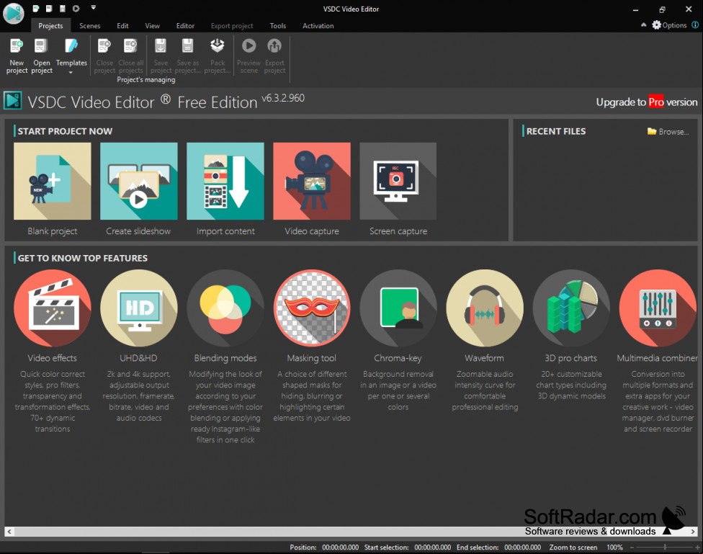Click the Close project icon
The width and height of the screenshot is (703, 554).
[x=104, y=46]
